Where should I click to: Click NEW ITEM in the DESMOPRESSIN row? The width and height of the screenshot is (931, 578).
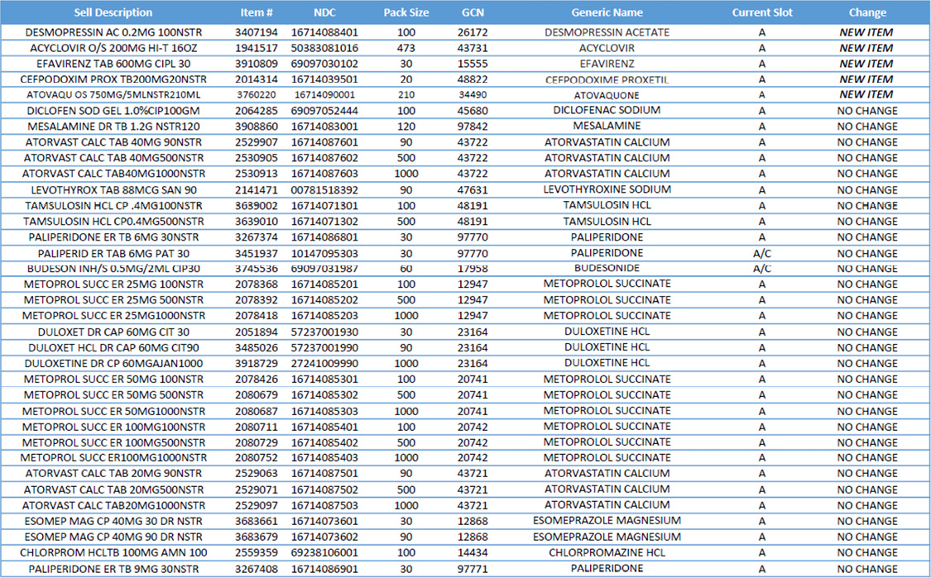click(x=866, y=32)
